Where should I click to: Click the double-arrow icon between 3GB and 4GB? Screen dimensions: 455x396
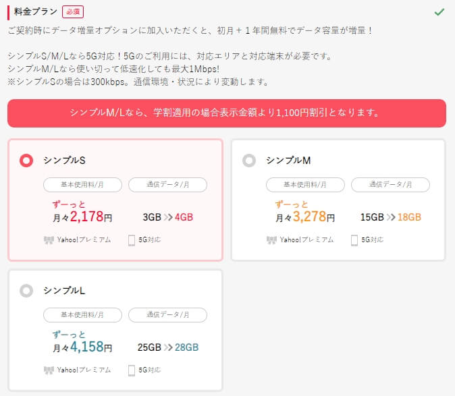168,217
